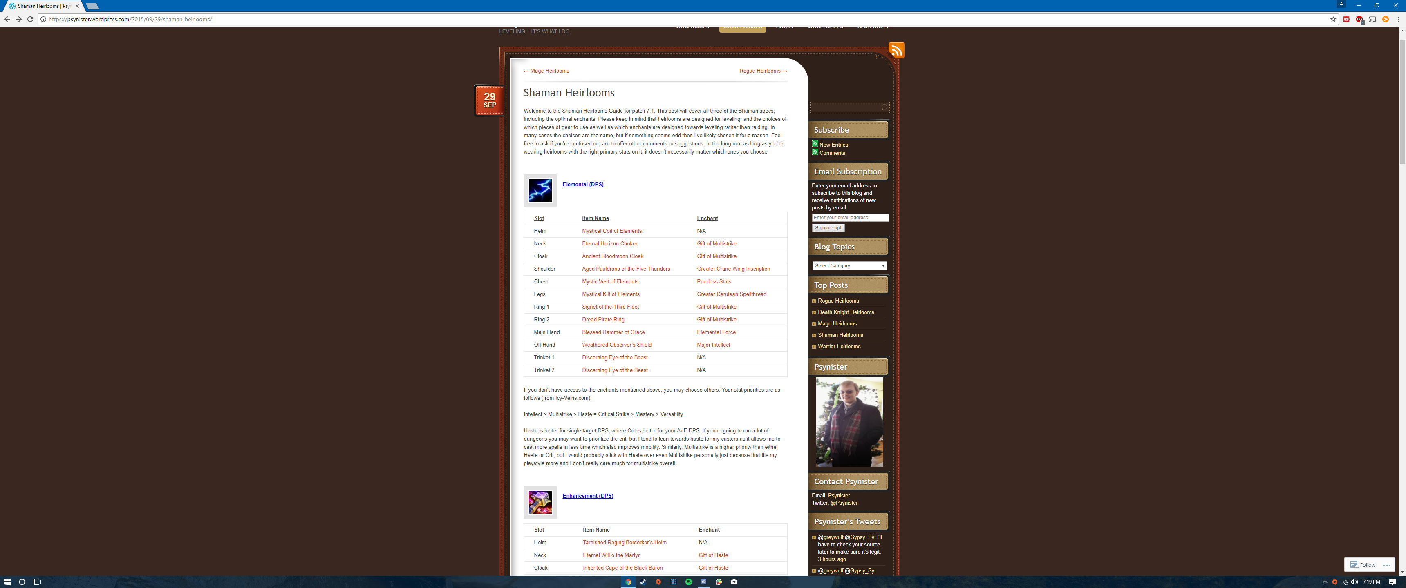1406x588 pixels.
Task: Click the 29 SEP date badge
Action: 489,100
